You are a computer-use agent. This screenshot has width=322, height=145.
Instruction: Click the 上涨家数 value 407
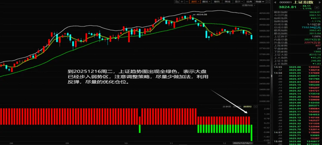318,45
